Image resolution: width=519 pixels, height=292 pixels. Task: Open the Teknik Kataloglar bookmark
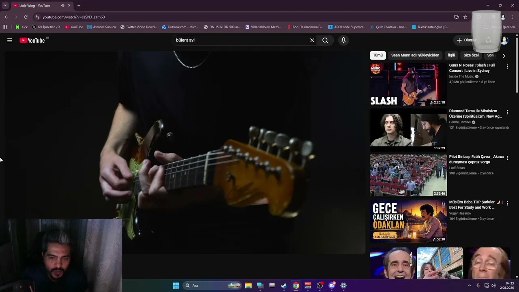[x=430, y=27]
